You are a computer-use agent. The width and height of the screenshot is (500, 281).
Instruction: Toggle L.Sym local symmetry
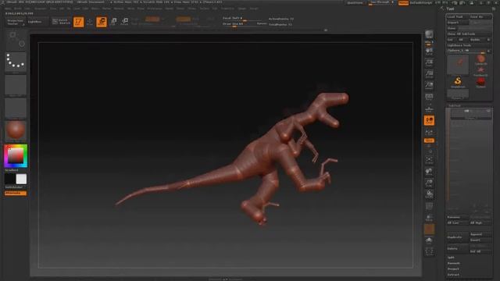tap(429, 132)
